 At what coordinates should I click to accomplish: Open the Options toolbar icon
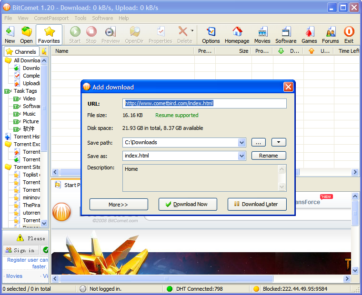tap(211, 35)
